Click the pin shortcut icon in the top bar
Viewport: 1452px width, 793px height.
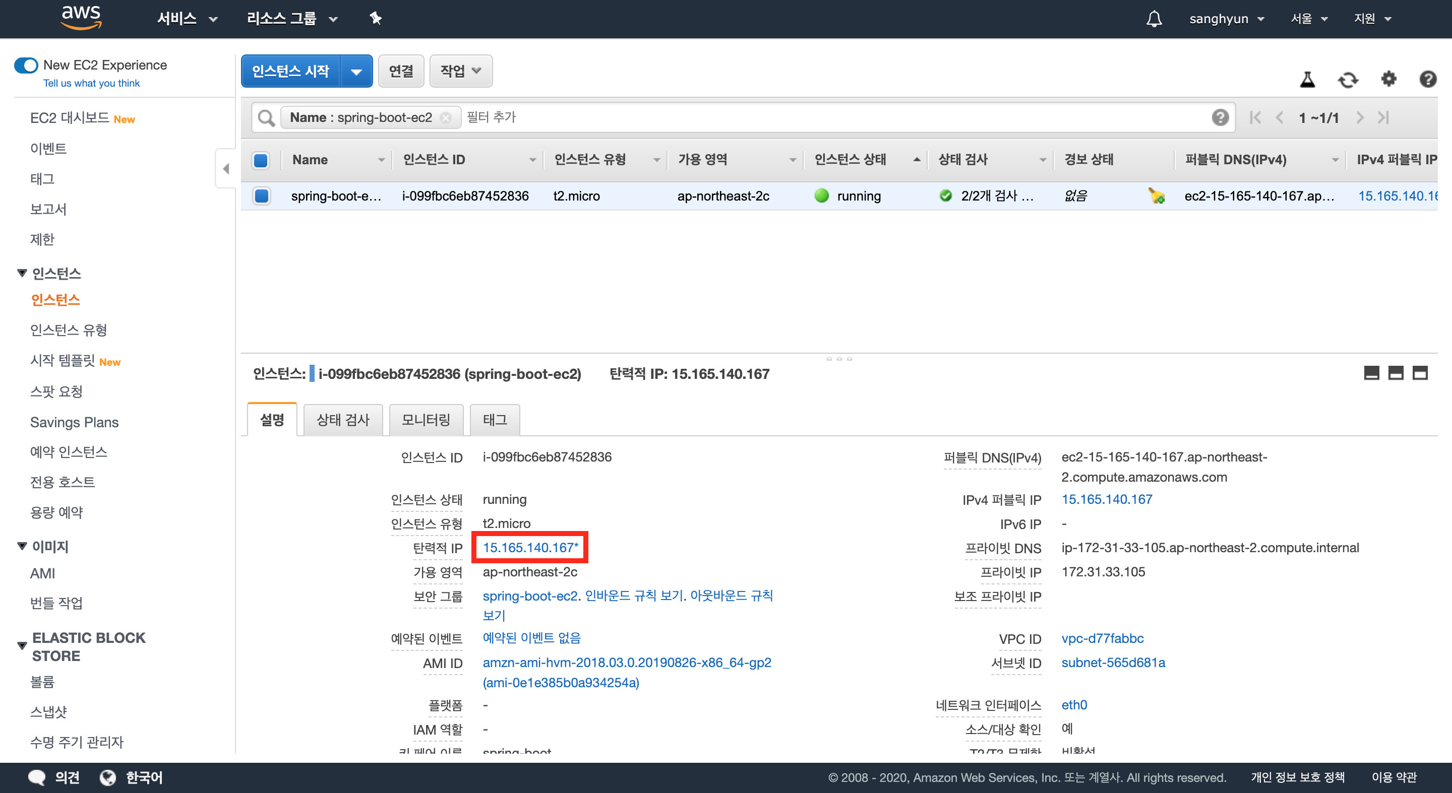pos(376,19)
